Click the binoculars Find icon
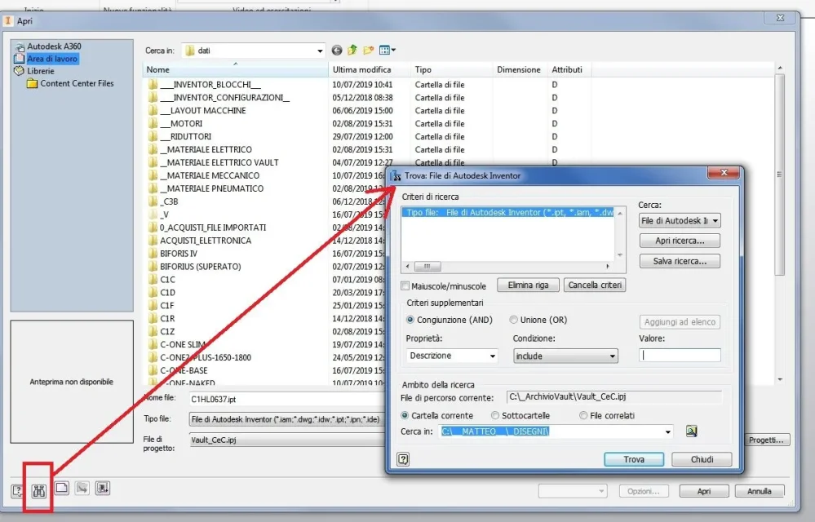This screenshot has height=522, width=815. pos(39,490)
